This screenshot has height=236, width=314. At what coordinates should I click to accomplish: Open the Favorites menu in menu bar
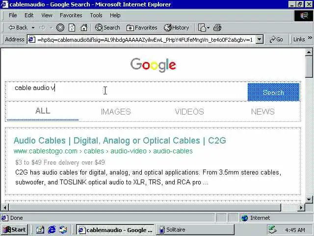pyautogui.click(x=71, y=15)
